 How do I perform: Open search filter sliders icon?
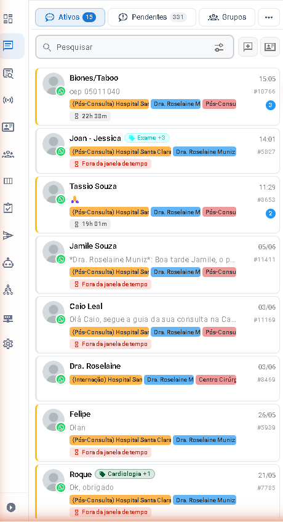click(x=219, y=47)
